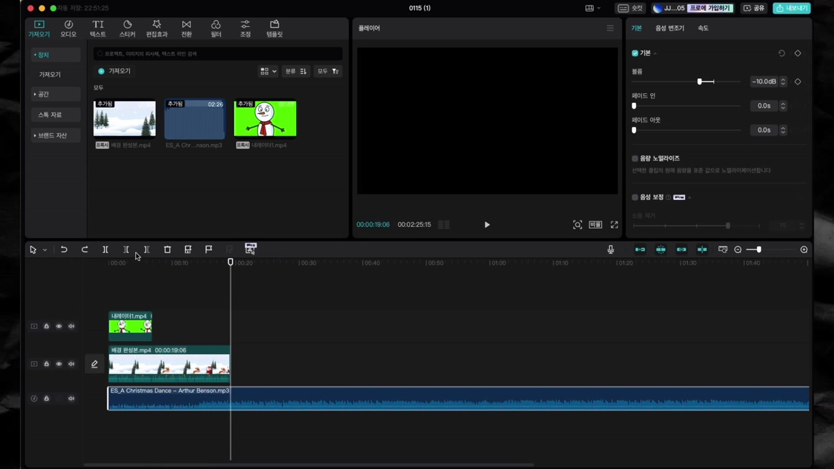Click the Pro-badged tool icon in timeline toolbar
Image resolution: width=834 pixels, height=469 pixels.
pyautogui.click(x=251, y=249)
